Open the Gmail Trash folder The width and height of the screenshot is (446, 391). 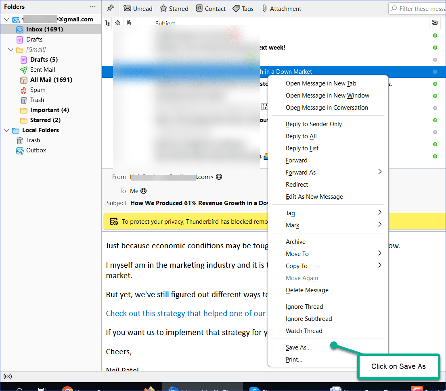coord(37,100)
